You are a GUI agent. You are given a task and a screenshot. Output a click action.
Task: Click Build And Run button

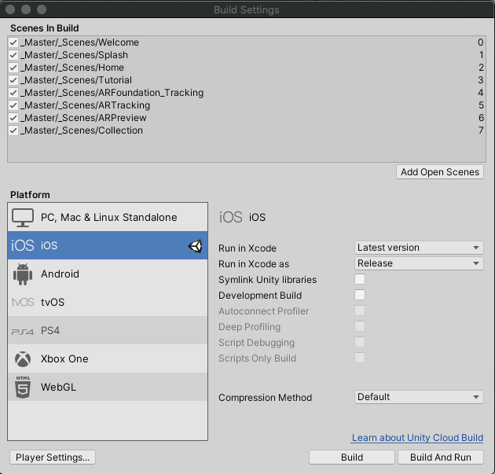point(441,457)
